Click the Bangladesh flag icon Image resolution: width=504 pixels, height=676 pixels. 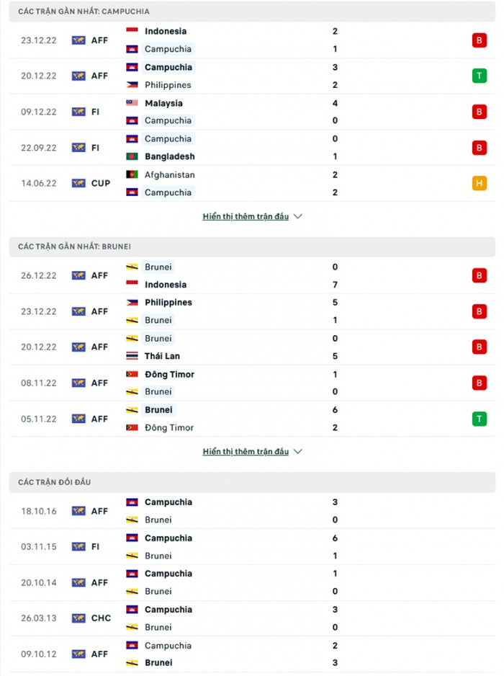pyautogui.click(x=132, y=156)
